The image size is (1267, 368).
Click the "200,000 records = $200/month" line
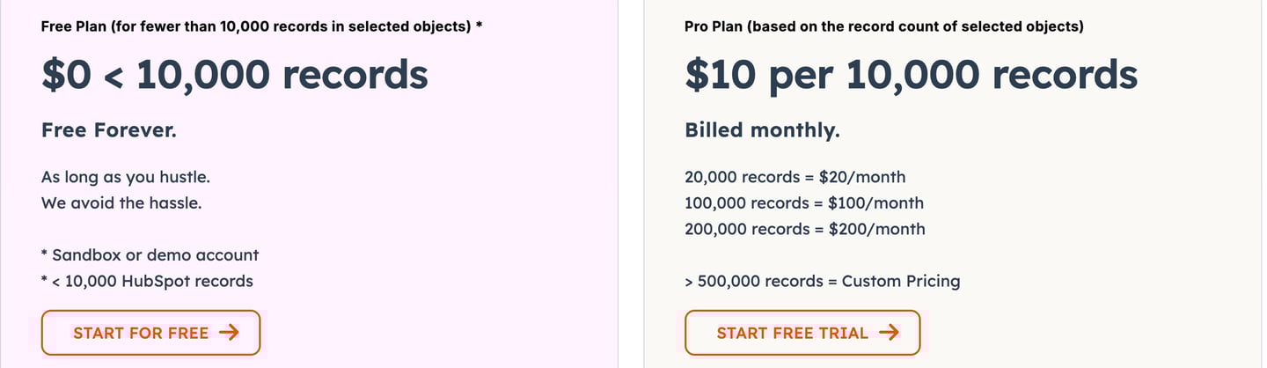[x=805, y=230]
